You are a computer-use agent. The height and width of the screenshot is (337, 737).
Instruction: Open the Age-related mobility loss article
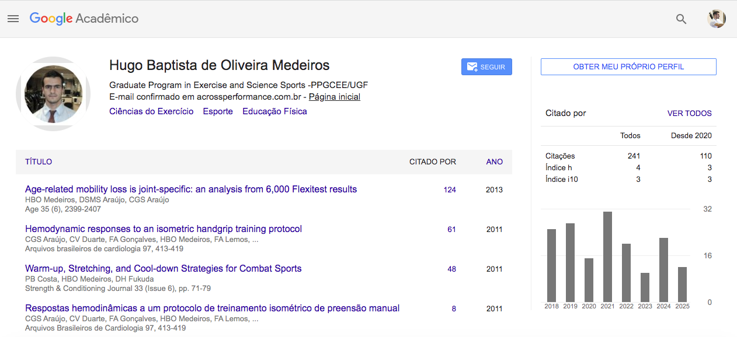click(x=191, y=189)
